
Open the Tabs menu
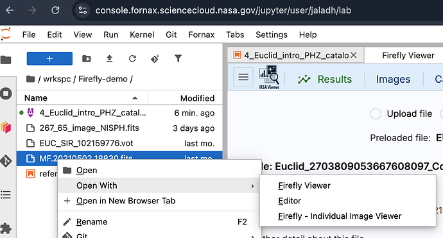235,35
